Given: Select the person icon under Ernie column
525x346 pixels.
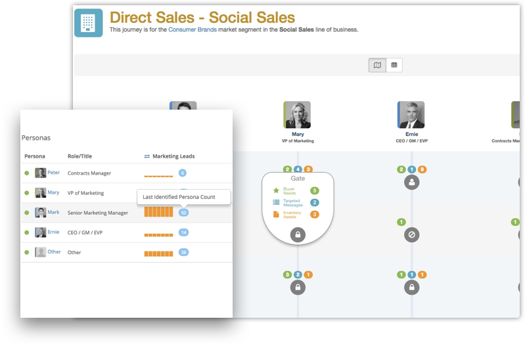Looking at the screenshot, I should tap(411, 183).
